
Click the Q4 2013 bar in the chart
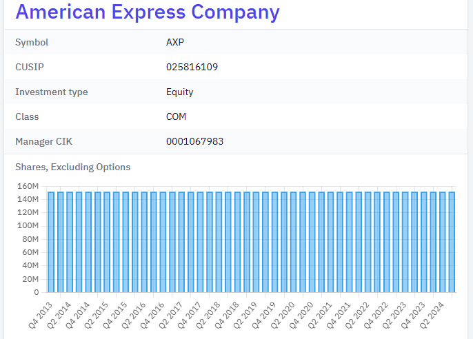(51, 242)
